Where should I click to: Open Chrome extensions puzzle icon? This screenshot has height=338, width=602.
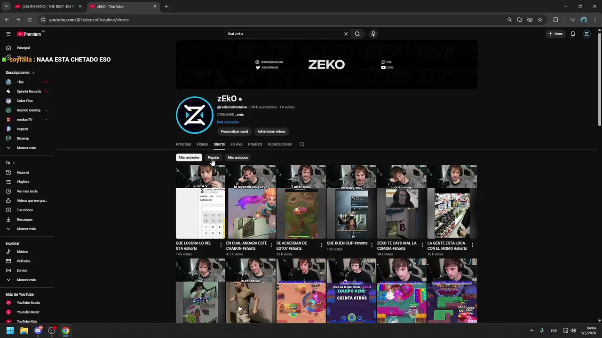[x=556, y=20]
